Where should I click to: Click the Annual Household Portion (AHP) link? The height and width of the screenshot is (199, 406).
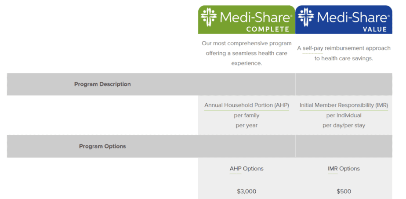246,105
